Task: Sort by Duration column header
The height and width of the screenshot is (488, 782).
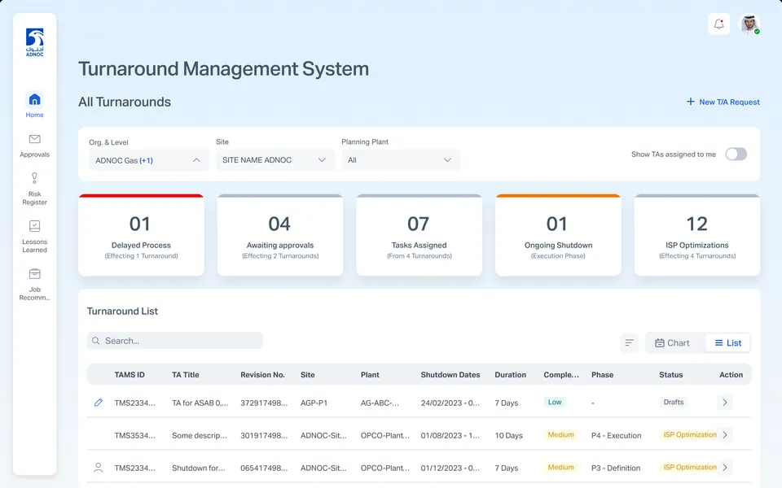Action: [510, 374]
